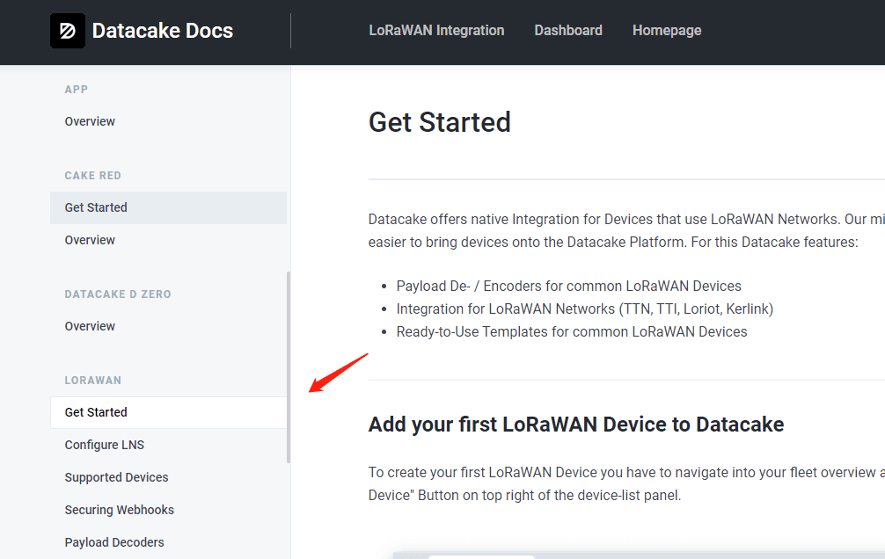Open the Payload Decoders page
Image resolution: width=885 pixels, height=559 pixels.
(114, 542)
